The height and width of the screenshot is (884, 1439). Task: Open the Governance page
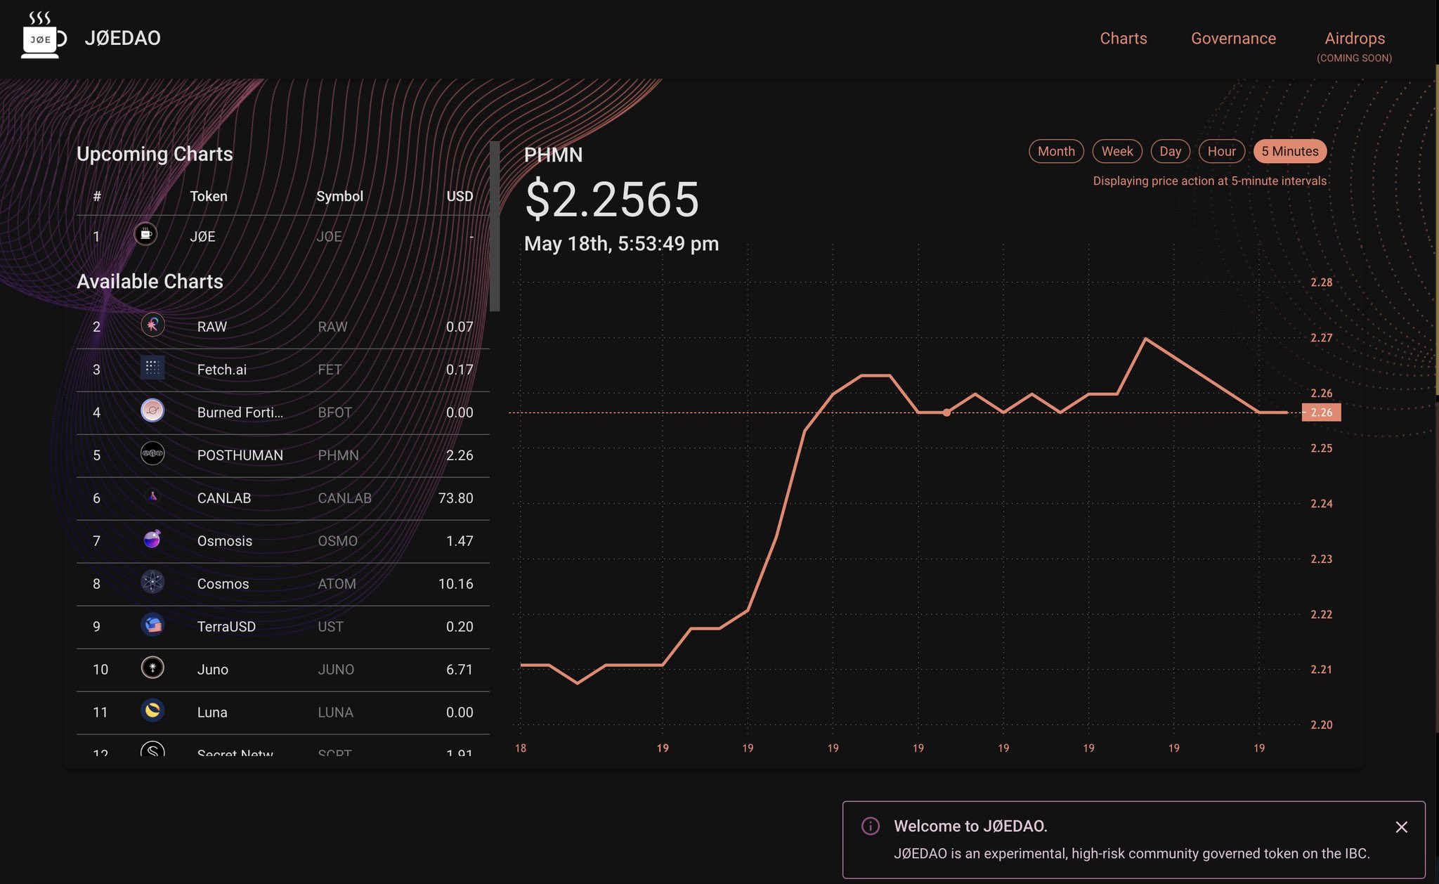pyautogui.click(x=1234, y=39)
